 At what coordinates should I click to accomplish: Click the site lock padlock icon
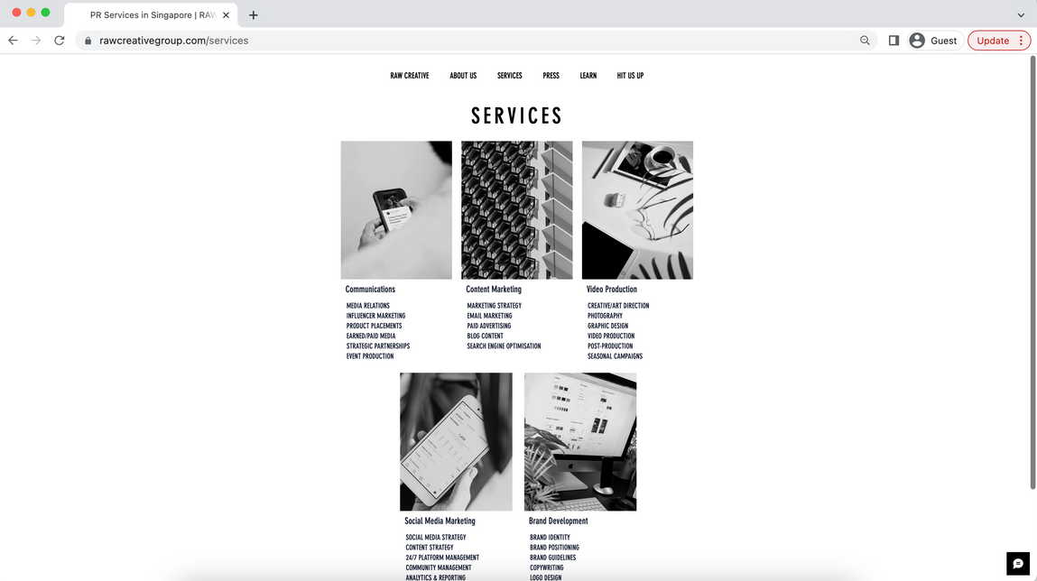click(88, 41)
